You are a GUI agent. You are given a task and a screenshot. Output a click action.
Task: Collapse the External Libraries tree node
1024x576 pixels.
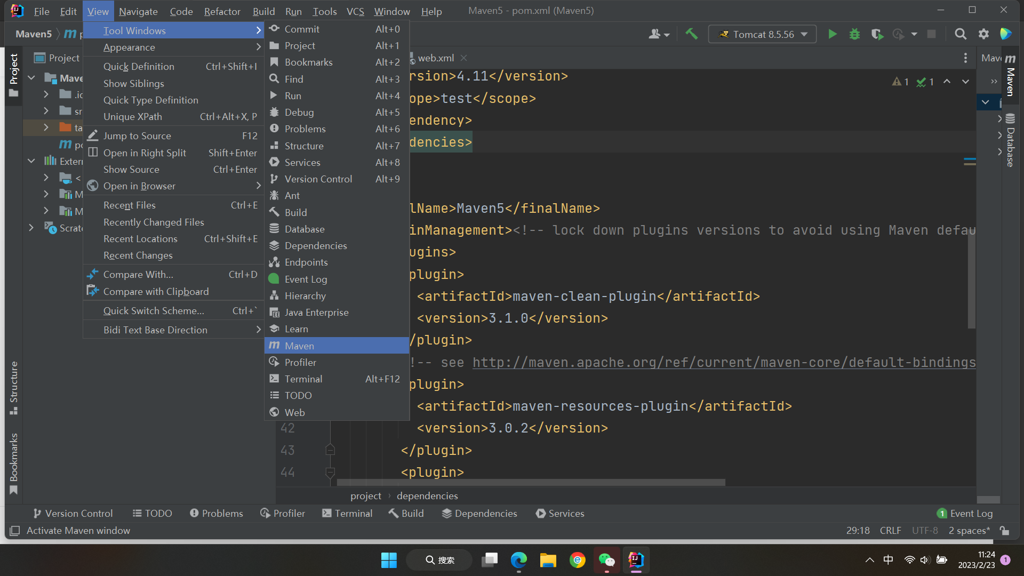tap(31, 161)
